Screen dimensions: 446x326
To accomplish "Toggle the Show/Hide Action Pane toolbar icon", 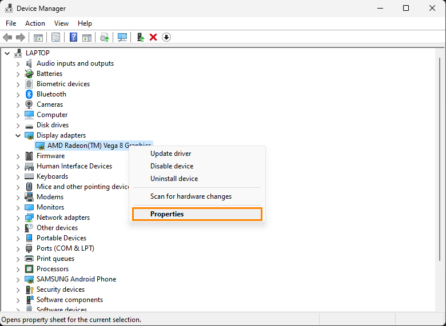I will 87,37.
